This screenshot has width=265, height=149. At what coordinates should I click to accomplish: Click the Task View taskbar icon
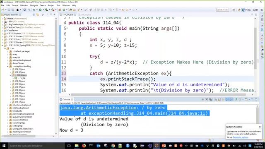click(x=69, y=146)
